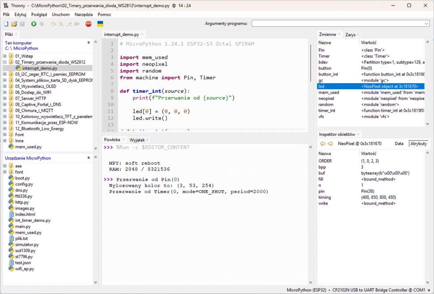Expand the 01_Wstep folder

pos(5,56)
